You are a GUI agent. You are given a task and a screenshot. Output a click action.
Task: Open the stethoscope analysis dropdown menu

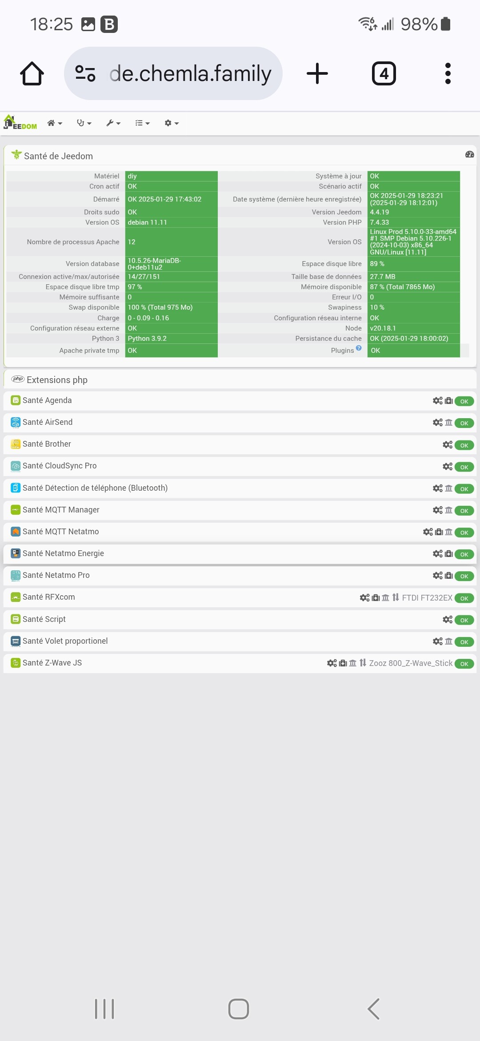coord(84,123)
